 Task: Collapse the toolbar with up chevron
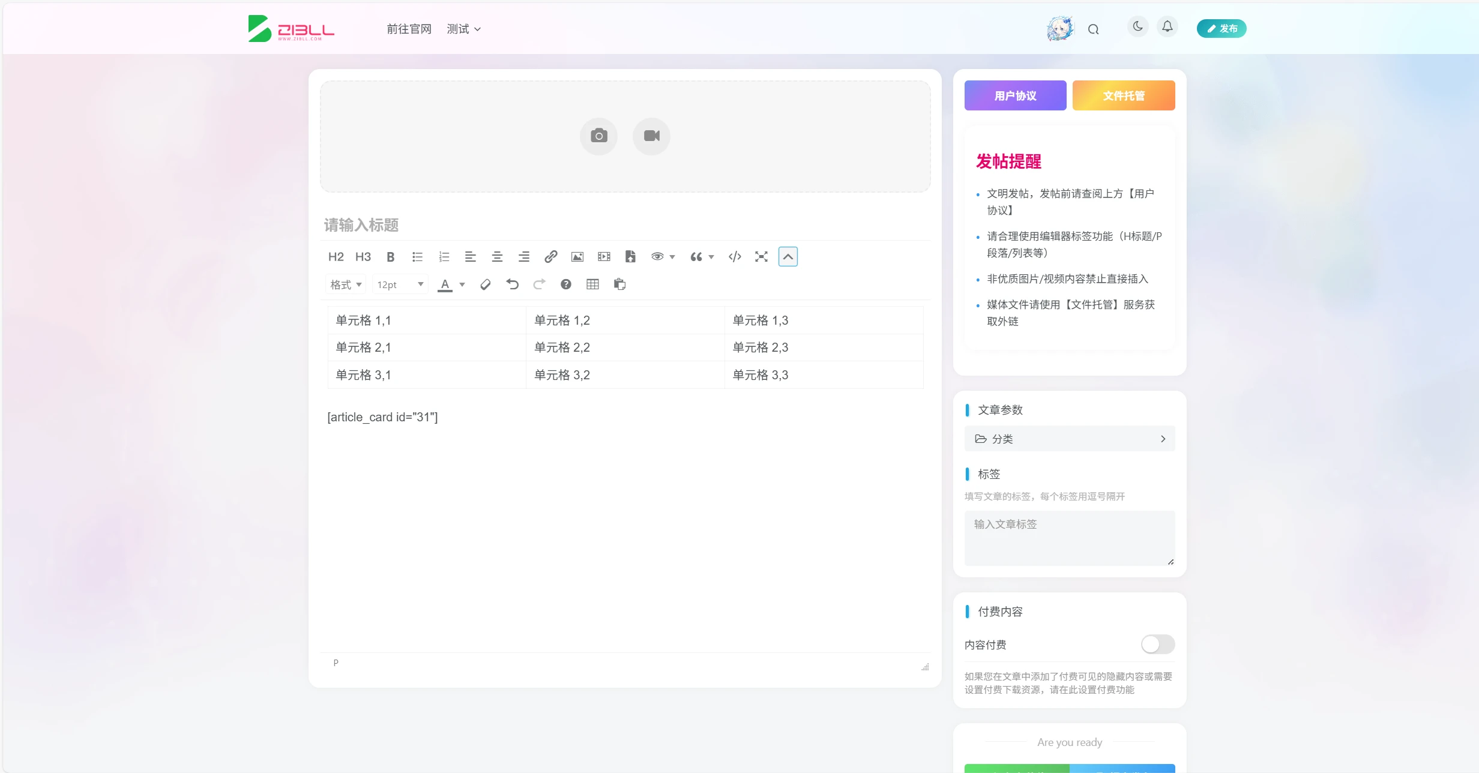788,257
